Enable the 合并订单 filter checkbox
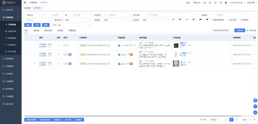This screenshot has height=124, width=258. [227, 20]
